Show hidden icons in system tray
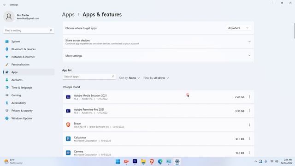This screenshot has width=295, height=166. pyautogui.click(x=255, y=161)
